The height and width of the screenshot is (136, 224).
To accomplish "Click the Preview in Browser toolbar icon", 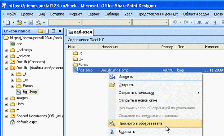I will pyautogui.click(x=38, y=22).
